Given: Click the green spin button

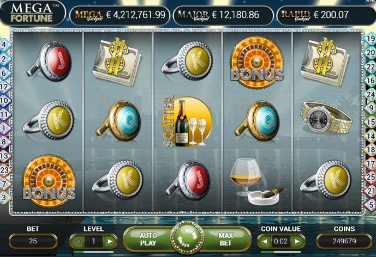Looking at the screenshot, I should pos(187,237).
